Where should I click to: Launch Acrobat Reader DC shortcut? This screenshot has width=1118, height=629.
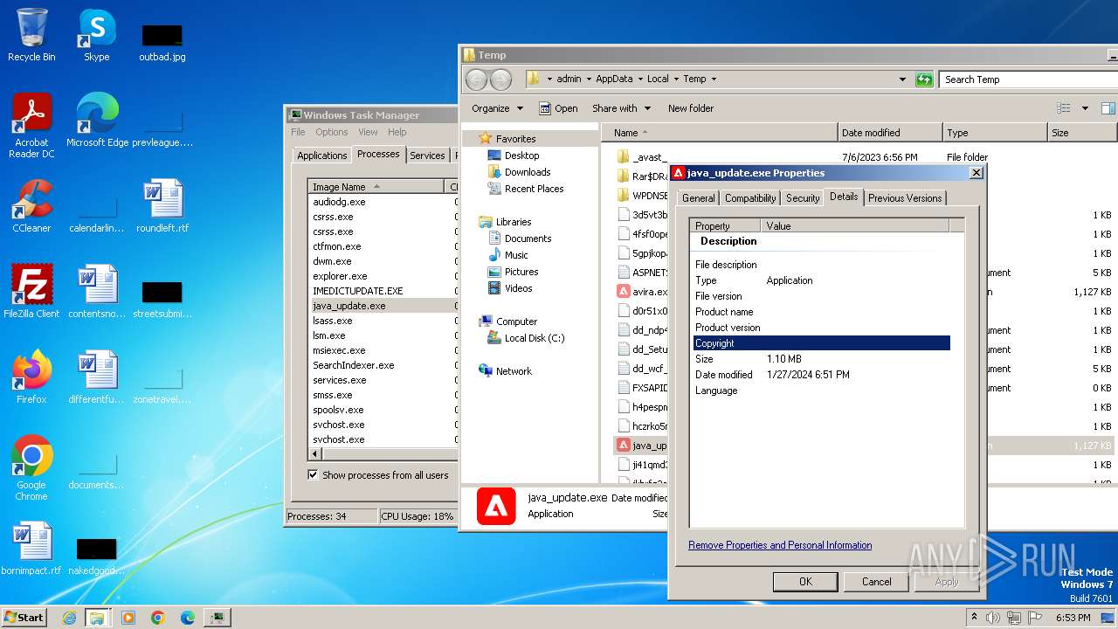[x=31, y=125]
